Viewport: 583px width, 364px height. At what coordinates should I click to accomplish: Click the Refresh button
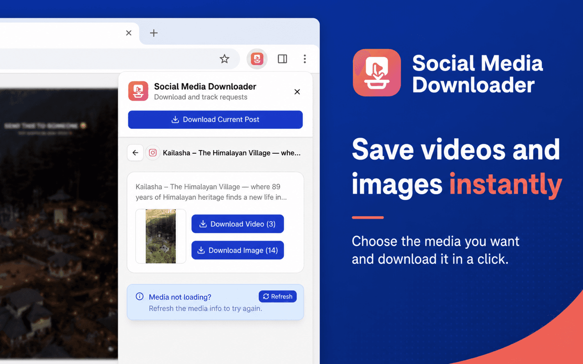coord(278,297)
